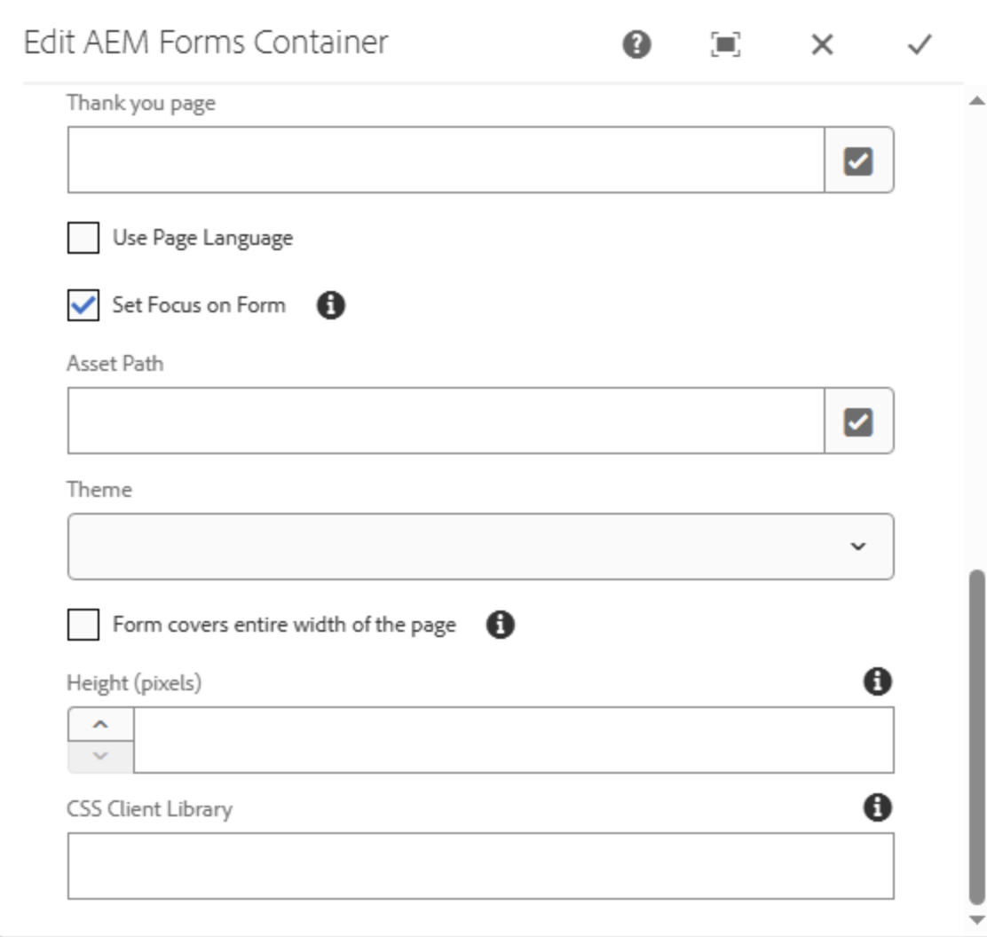Enable the Use Page Language checkbox
Viewport: 987px width, 937px height.
(x=83, y=238)
